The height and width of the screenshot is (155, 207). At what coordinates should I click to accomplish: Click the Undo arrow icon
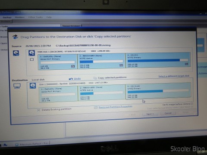click(x=71, y=79)
